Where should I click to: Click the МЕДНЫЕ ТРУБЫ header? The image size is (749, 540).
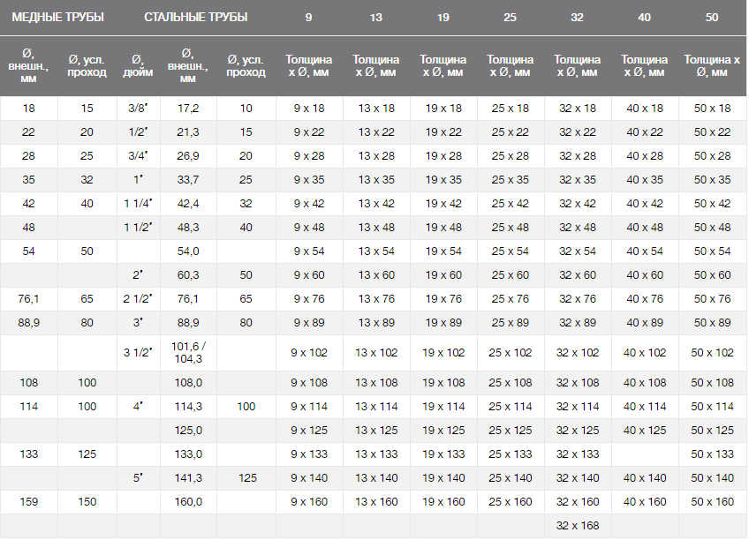(x=58, y=18)
